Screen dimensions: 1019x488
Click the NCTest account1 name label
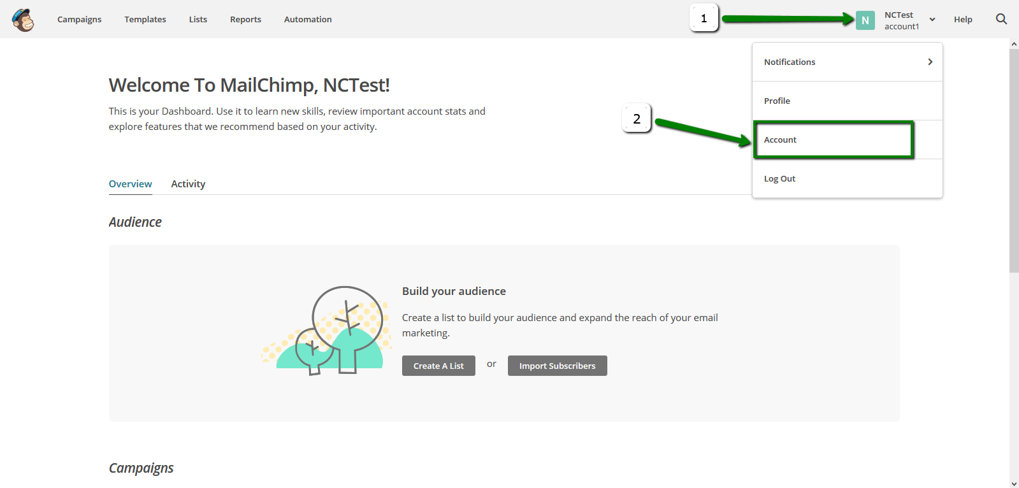click(901, 20)
